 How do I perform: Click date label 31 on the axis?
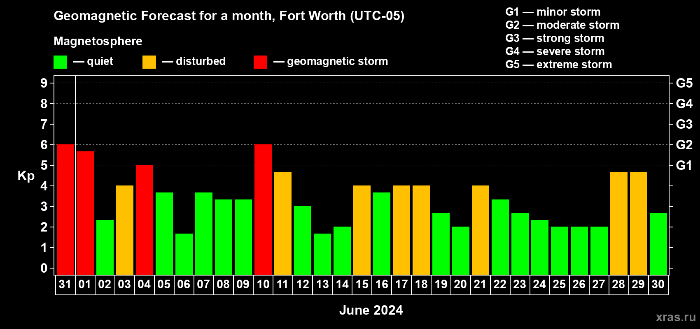click(65, 284)
